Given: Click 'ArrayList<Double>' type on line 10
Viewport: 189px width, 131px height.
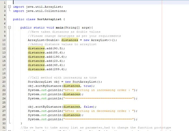Looking at the screenshot, I should point(44,40).
